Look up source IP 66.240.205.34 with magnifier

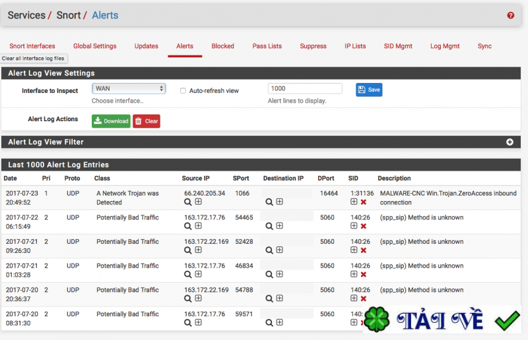(x=188, y=202)
